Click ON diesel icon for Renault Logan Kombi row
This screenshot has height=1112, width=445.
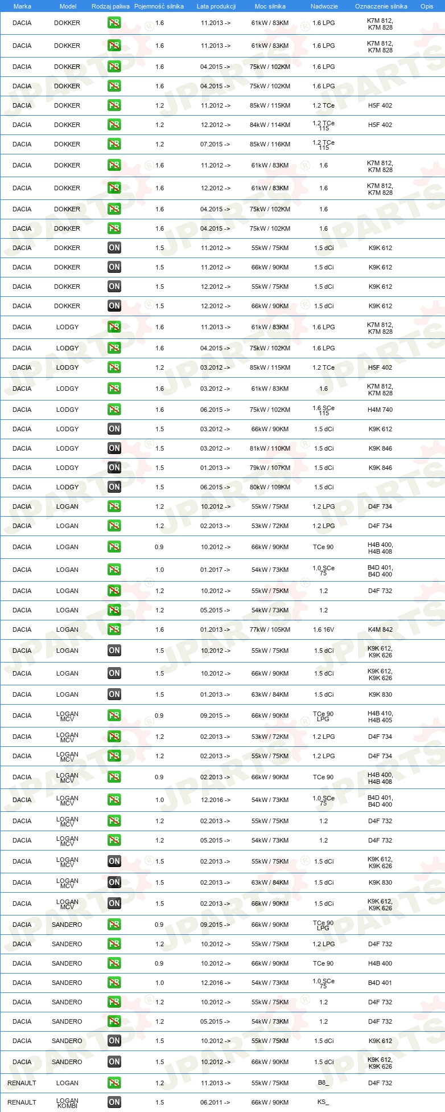click(x=114, y=1102)
